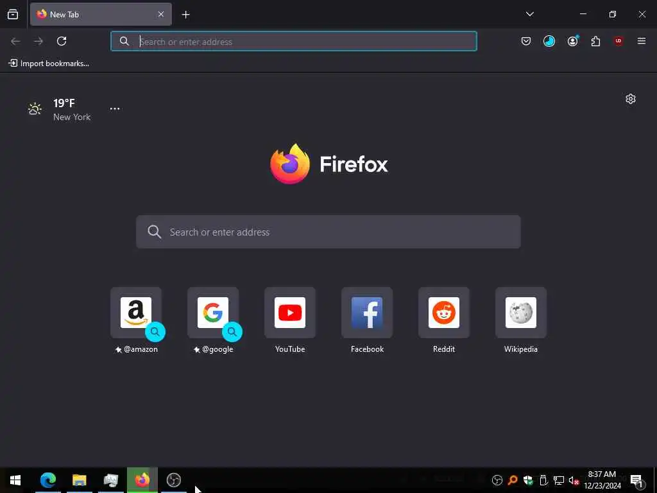Close the New Tab tab

click(x=161, y=14)
